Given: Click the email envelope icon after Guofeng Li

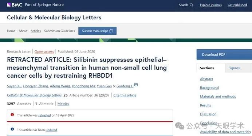Looking at the screenshot, I should (x=136, y=85).
